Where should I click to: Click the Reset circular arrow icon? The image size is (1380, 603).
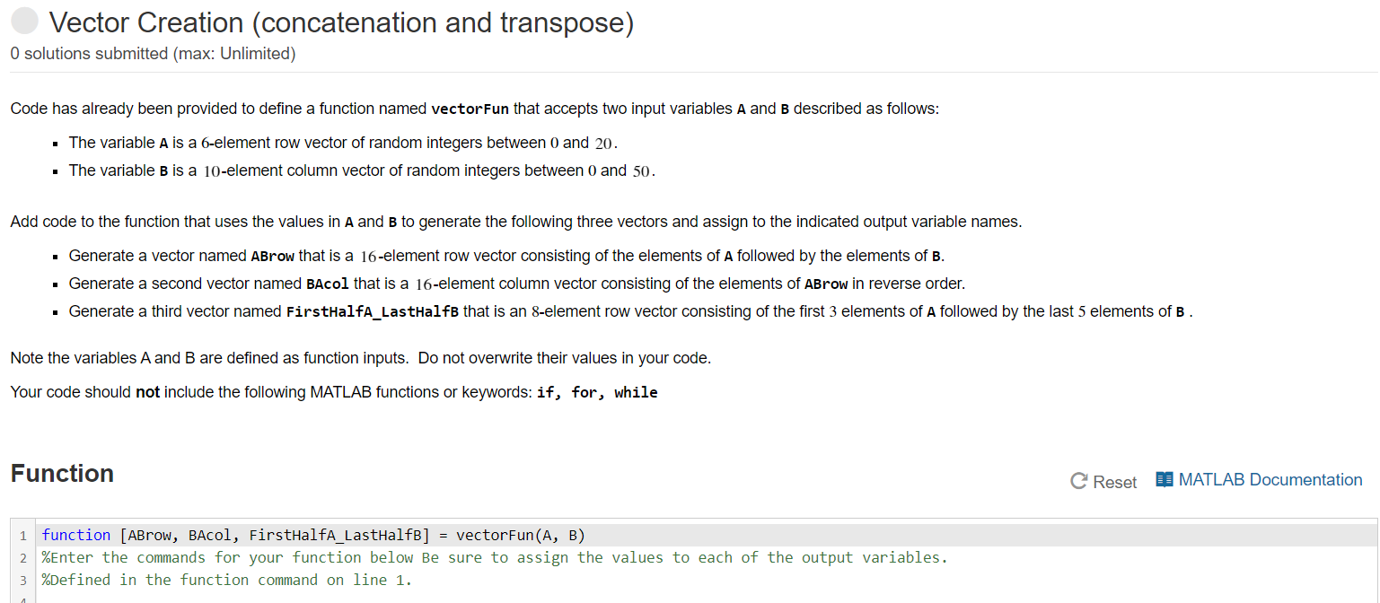point(1077,481)
